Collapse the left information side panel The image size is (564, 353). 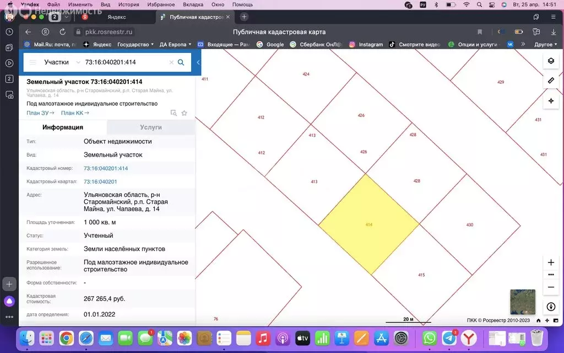pos(198,62)
